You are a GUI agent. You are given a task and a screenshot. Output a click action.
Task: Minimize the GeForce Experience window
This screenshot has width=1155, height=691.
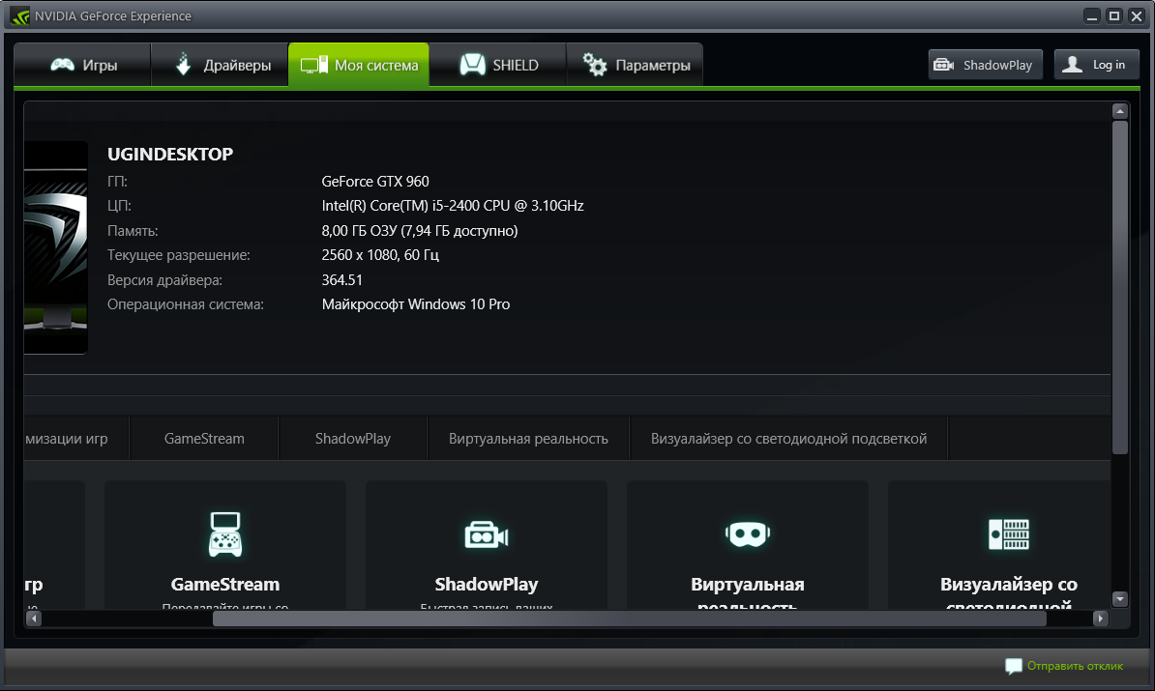pyautogui.click(x=1092, y=16)
